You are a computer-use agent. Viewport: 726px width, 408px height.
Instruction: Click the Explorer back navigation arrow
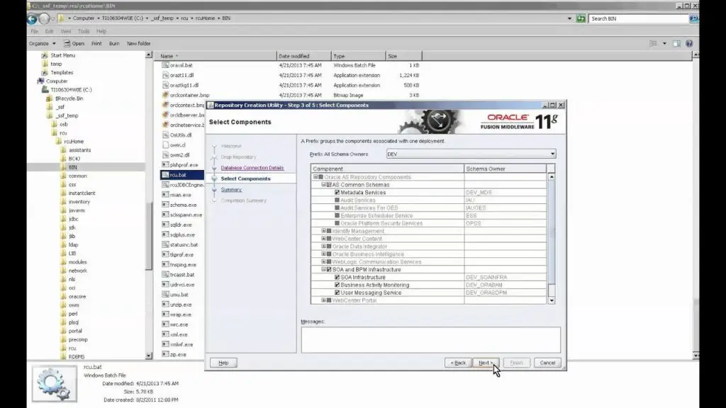[32, 18]
